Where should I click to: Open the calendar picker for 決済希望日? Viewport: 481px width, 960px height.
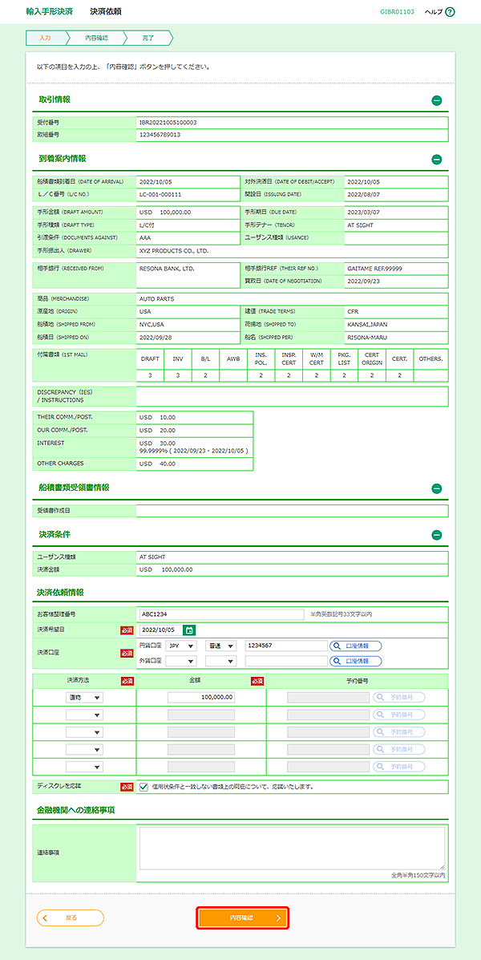pos(189,630)
